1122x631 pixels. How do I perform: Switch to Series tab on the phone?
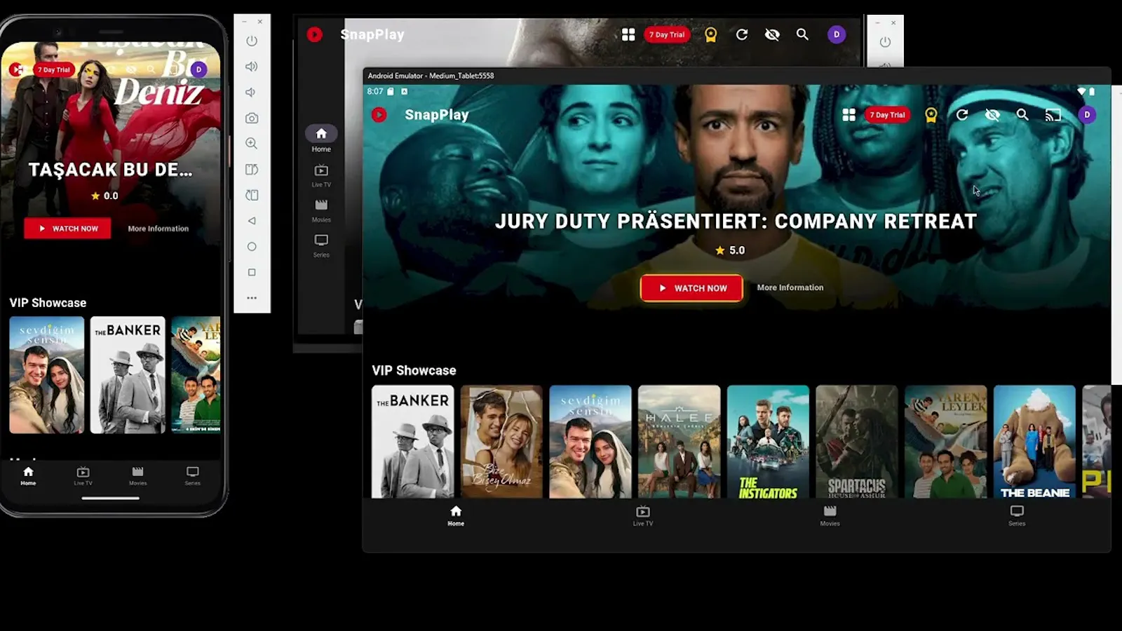(193, 476)
